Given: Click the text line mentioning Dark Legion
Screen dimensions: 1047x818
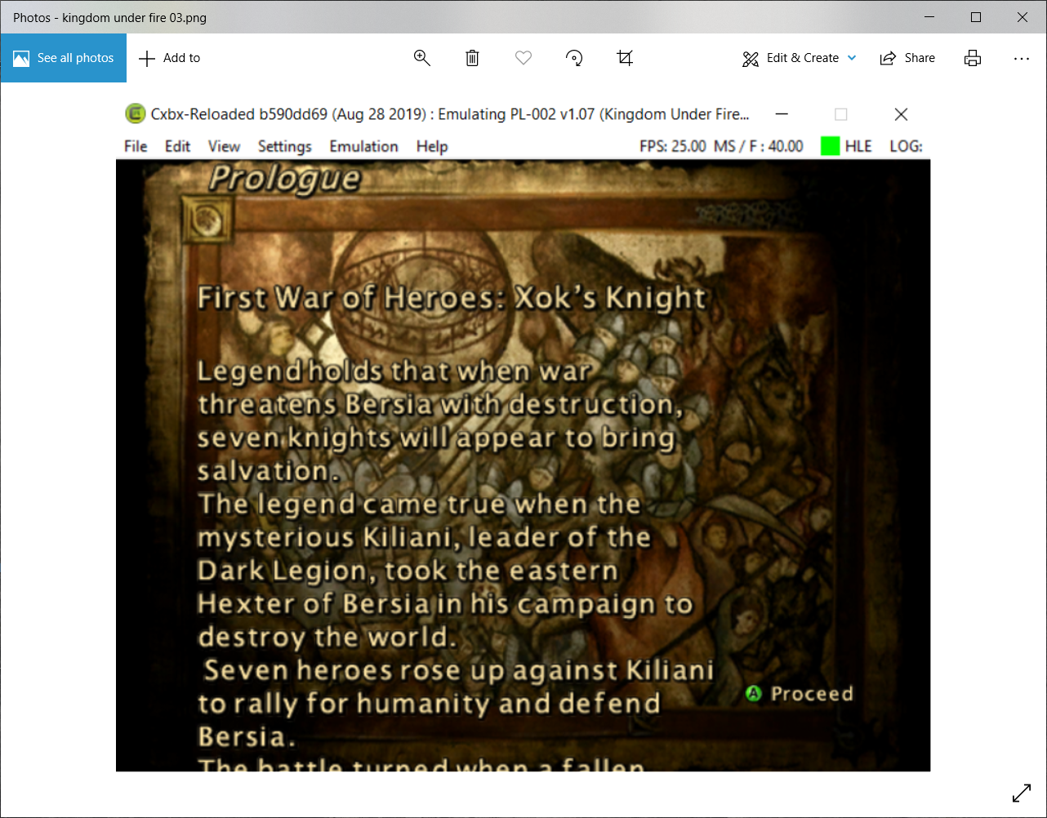Looking at the screenshot, I should (408, 571).
